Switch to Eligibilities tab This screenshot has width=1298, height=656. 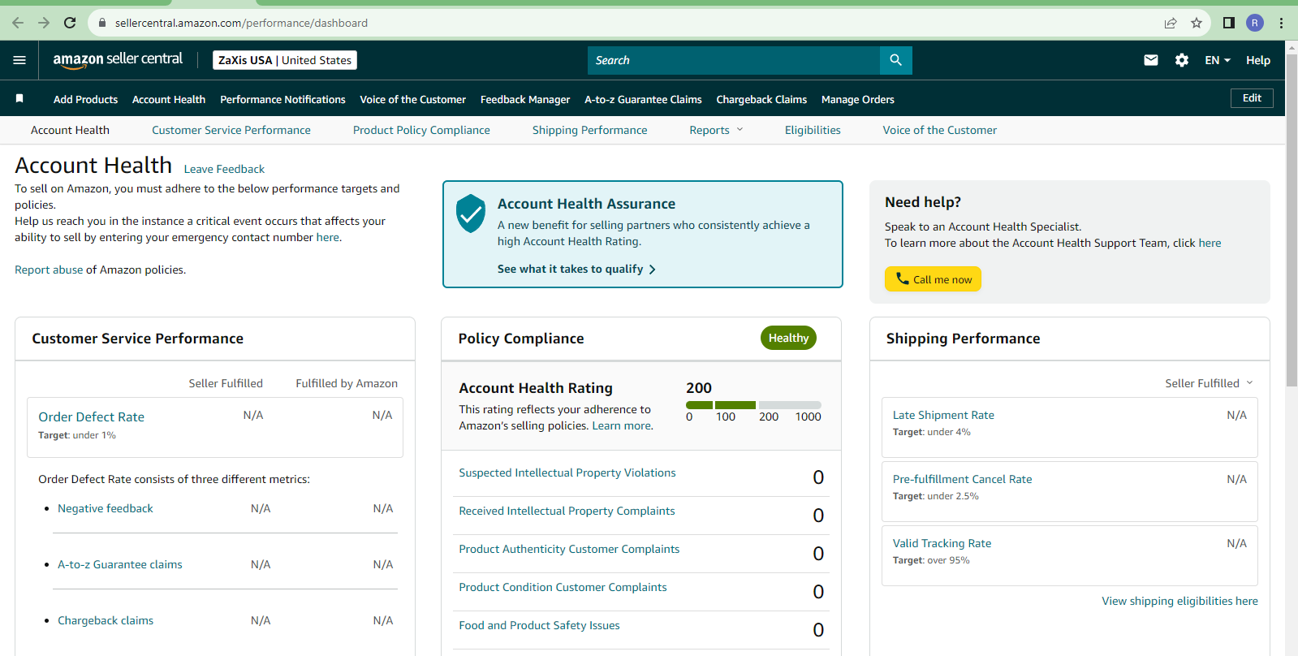813,130
